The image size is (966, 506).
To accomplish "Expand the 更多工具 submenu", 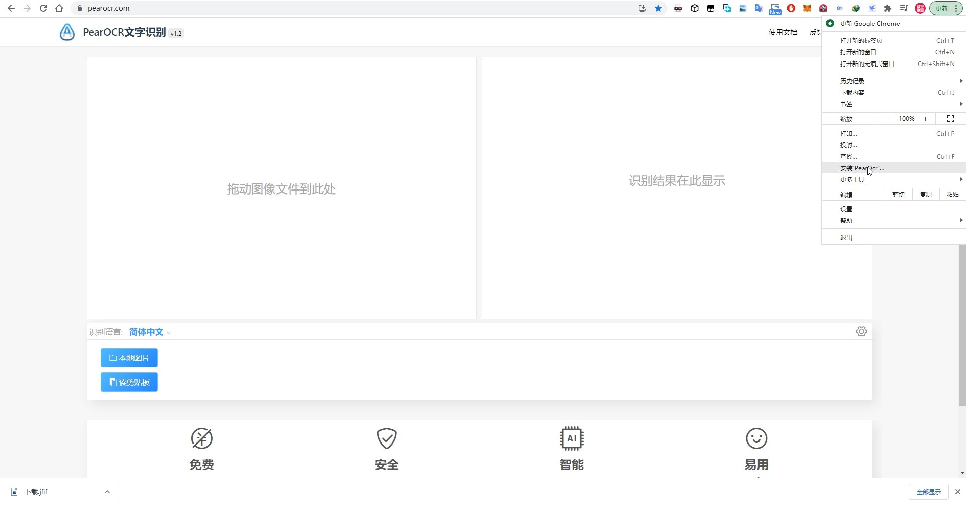I will [852, 179].
